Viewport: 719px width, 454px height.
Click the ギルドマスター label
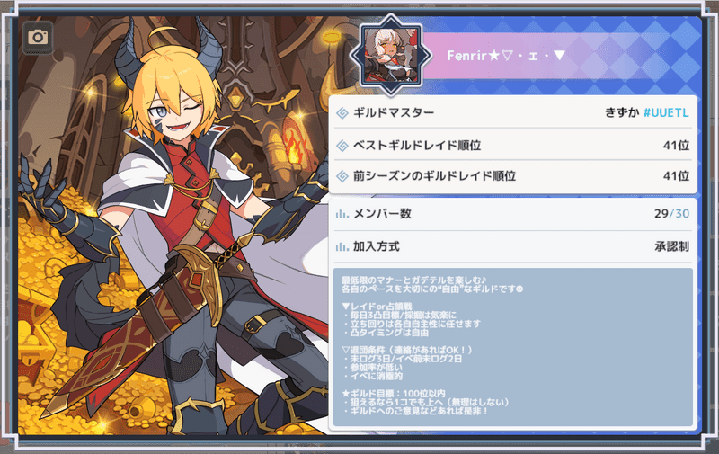point(394,112)
